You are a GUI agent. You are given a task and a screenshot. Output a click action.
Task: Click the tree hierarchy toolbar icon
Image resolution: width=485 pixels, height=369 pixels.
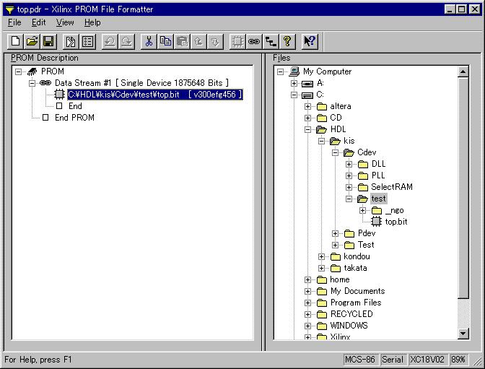click(x=271, y=41)
